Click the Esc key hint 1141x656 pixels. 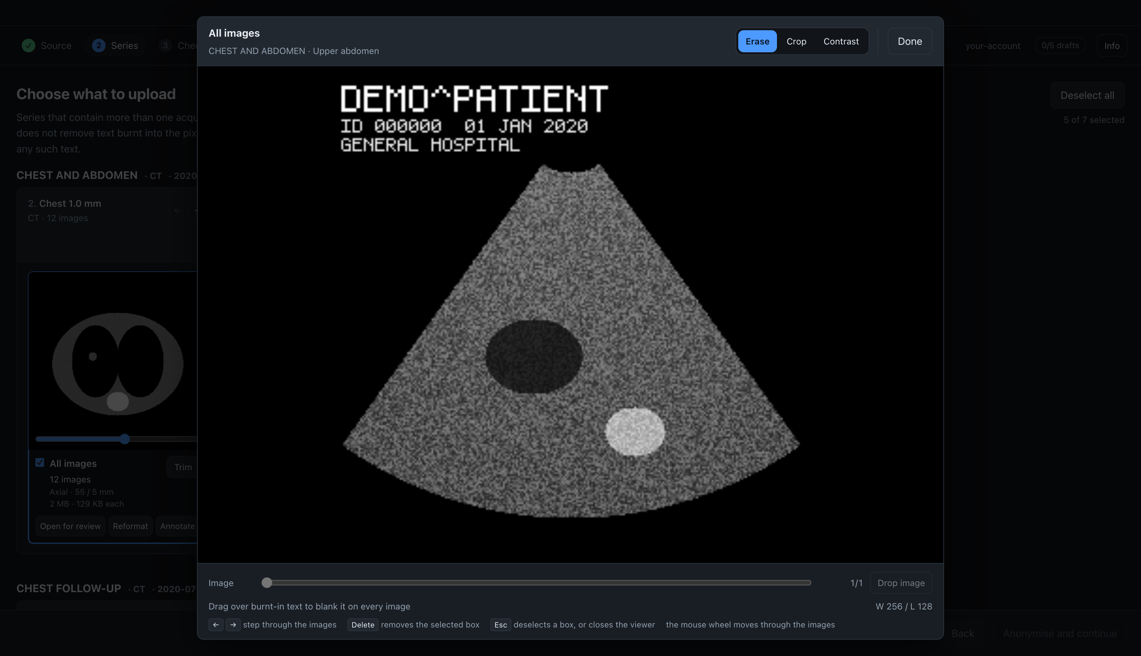pyautogui.click(x=501, y=625)
